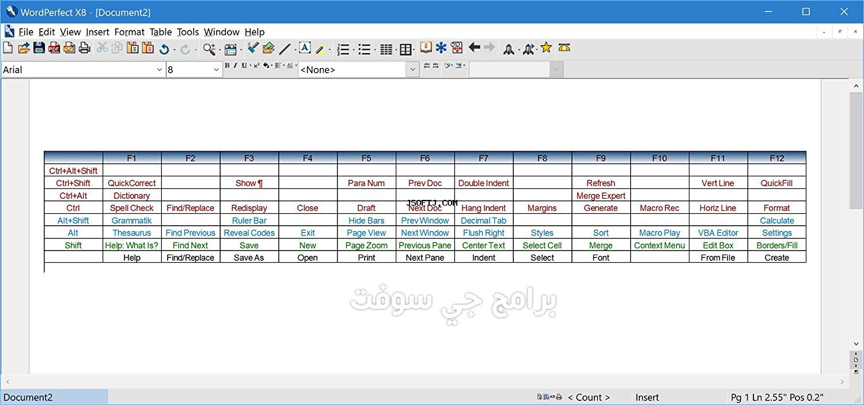864x405 pixels.
Task: Click the Cut scissors icon
Action: 102,48
